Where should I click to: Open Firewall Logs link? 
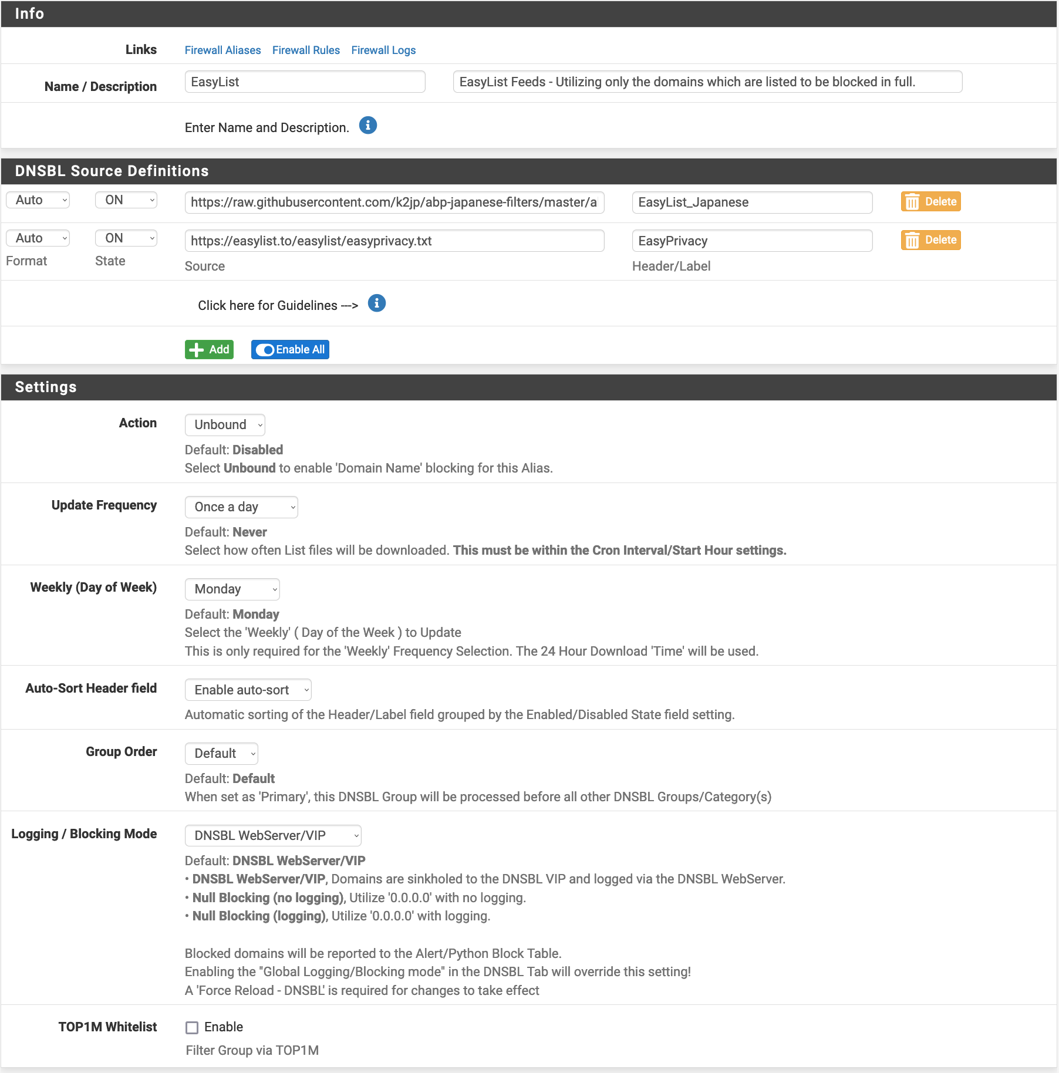(x=383, y=50)
